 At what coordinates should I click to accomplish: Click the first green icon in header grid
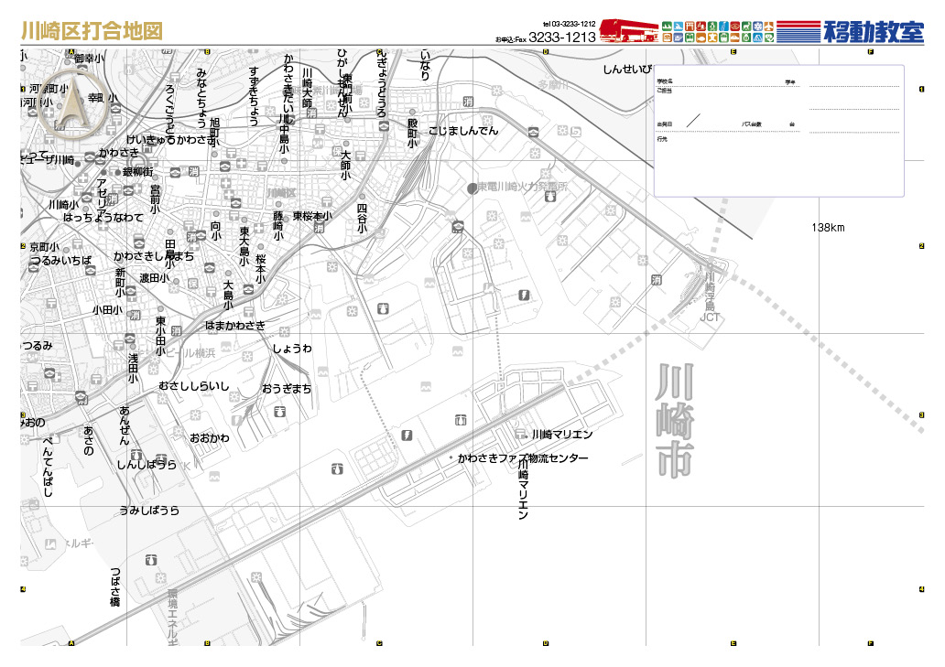click(x=666, y=25)
